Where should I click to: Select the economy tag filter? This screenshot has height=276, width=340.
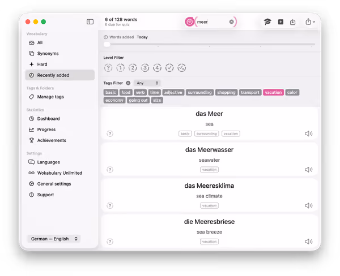pyautogui.click(x=114, y=100)
